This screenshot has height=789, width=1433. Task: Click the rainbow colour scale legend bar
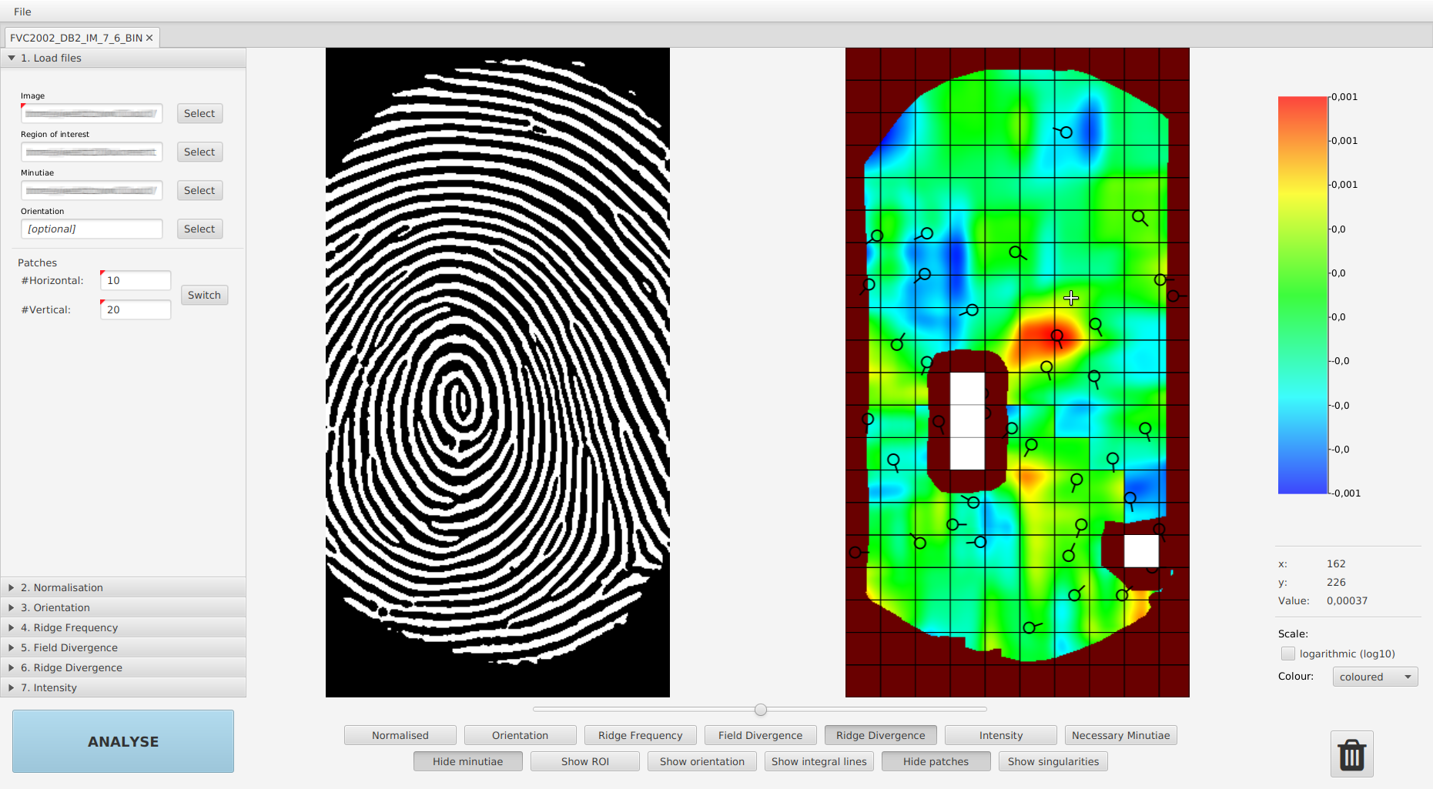(x=1303, y=295)
